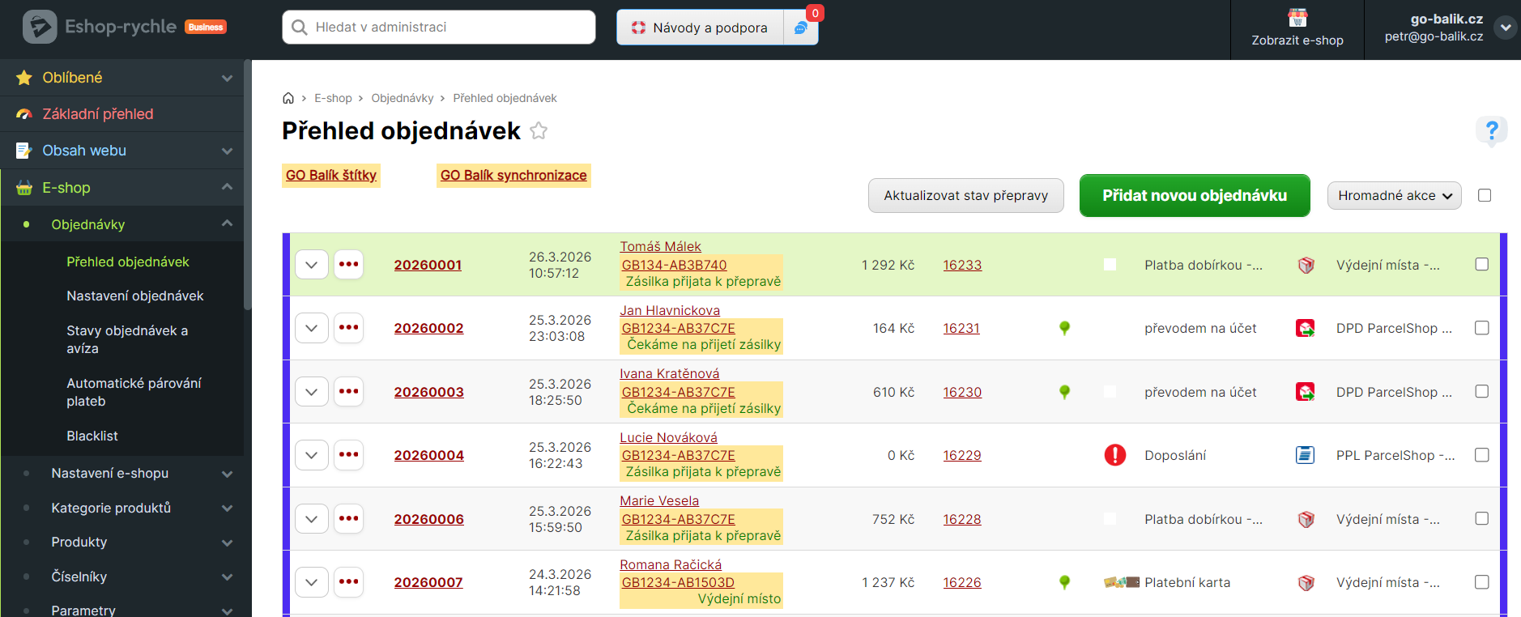Open the chat notifications icon
The image size is (1521, 617).
(x=800, y=28)
